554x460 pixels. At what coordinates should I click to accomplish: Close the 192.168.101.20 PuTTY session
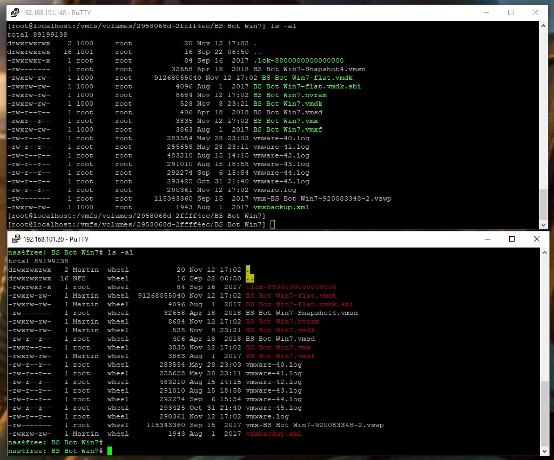(x=536, y=239)
